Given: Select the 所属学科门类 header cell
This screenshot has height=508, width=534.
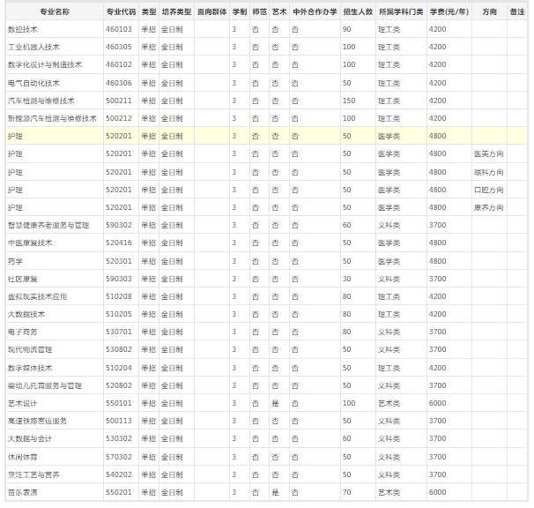Looking at the screenshot, I should pyautogui.click(x=401, y=12).
